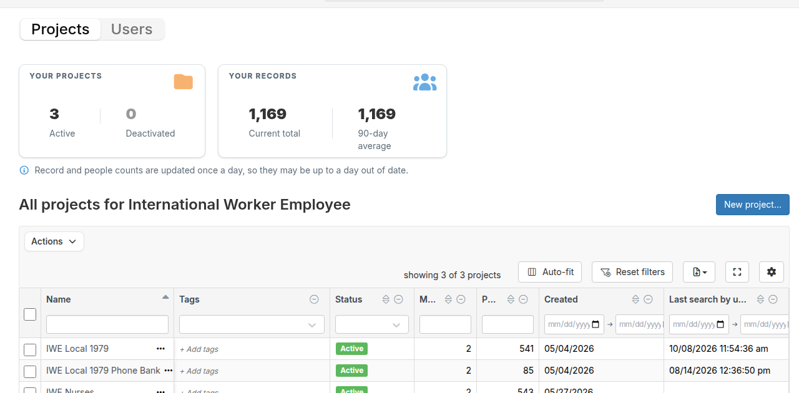Focus the M... column filter field

pos(445,324)
